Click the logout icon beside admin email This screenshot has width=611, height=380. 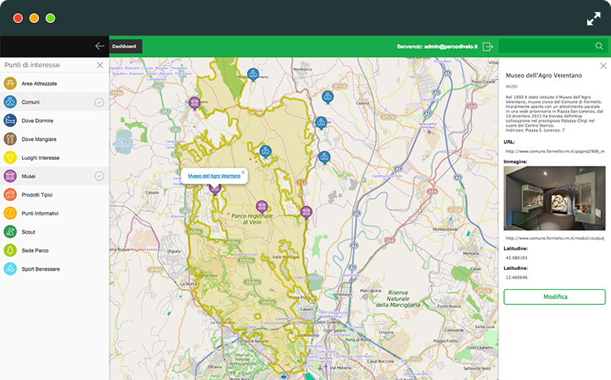point(488,47)
